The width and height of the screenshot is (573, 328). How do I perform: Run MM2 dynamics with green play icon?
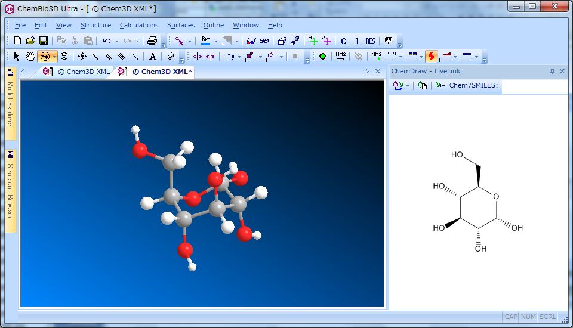click(x=377, y=56)
